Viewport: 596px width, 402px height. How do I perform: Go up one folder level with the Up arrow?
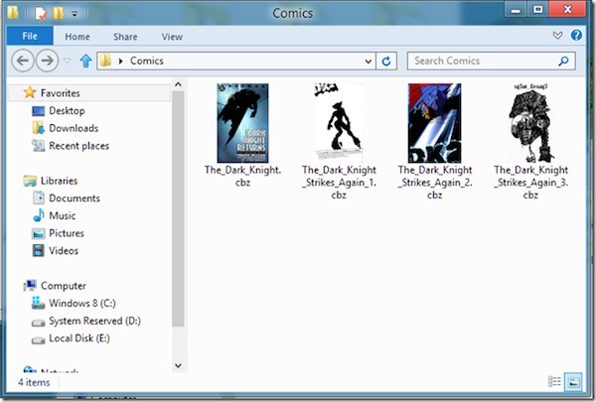pos(85,61)
